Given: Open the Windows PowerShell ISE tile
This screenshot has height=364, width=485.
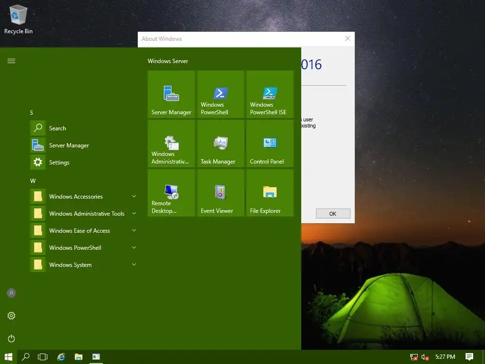Looking at the screenshot, I should pos(269,94).
